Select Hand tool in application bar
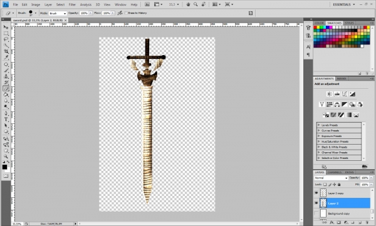 coord(188,4)
